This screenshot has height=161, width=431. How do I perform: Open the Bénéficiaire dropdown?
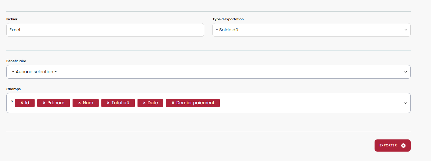click(208, 72)
